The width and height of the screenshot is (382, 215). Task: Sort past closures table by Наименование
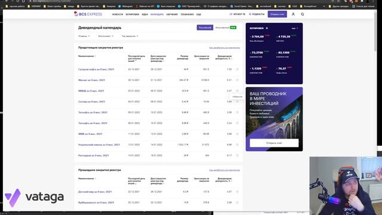tap(87, 179)
